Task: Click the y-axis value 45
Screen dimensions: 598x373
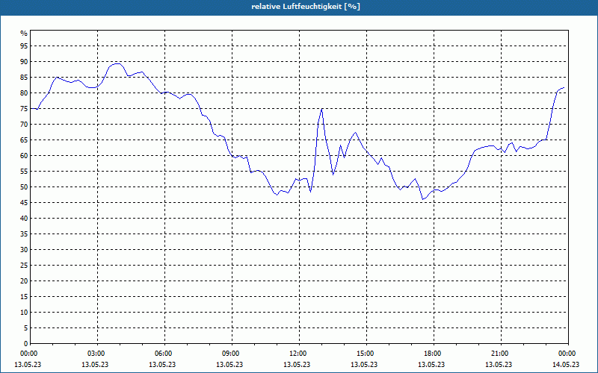Action: (24, 202)
